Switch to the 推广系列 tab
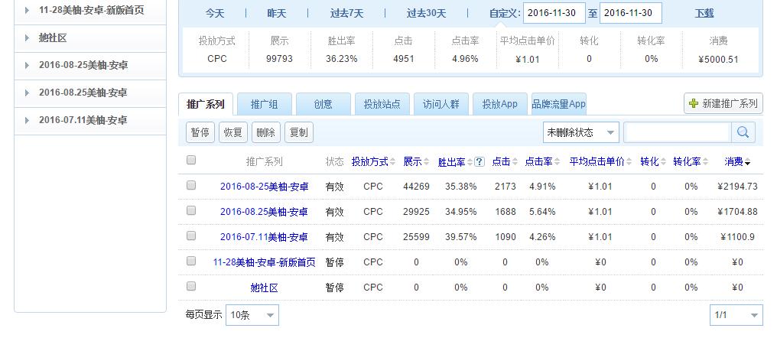 (x=205, y=104)
